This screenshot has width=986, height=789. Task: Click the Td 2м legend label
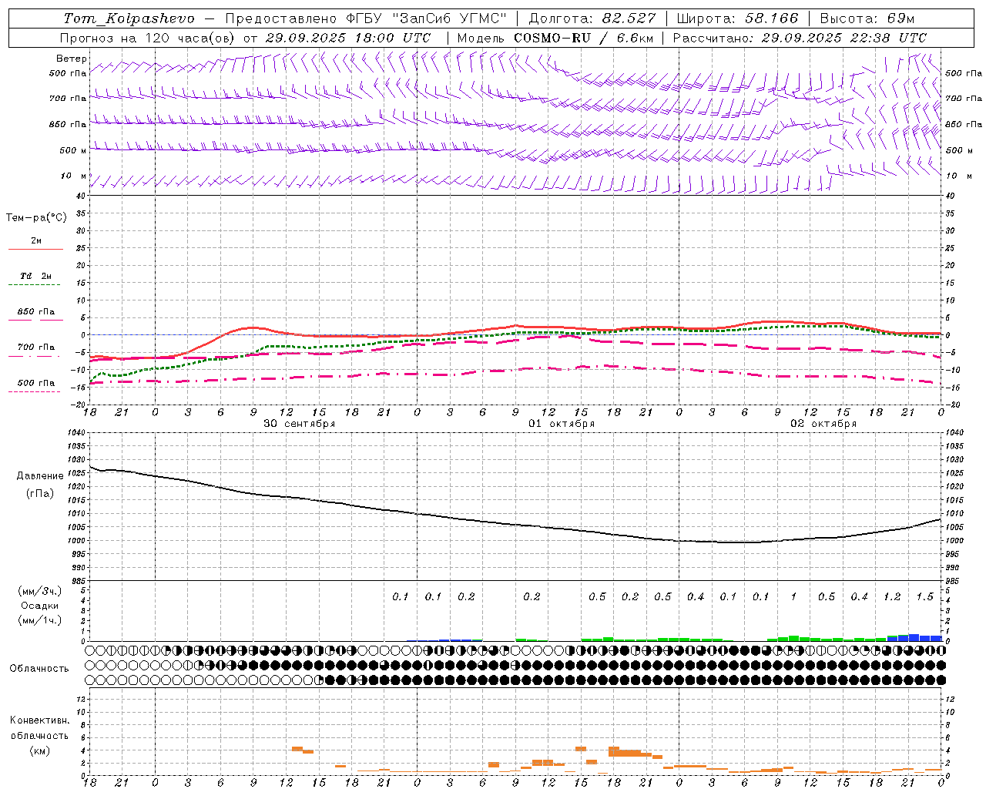[35, 276]
